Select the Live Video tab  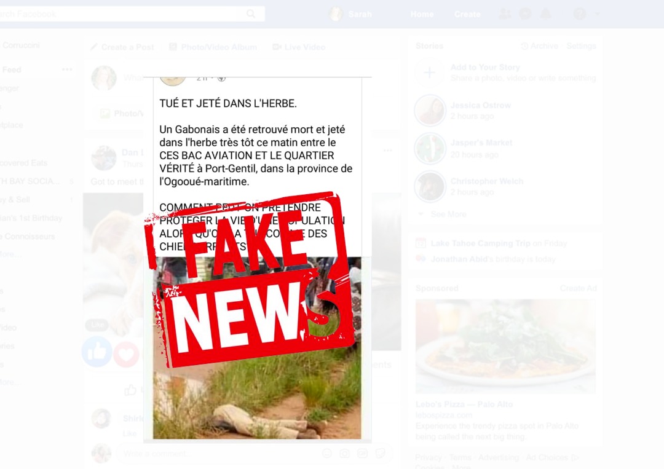[299, 47]
